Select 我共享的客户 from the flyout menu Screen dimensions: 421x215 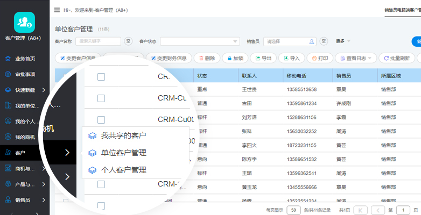(124, 135)
